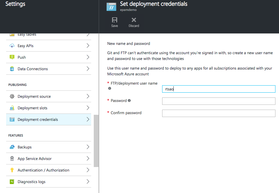This screenshot has width=279, height=193.
Task: Click the info icon beside Password label
Action: tap(129, 100)
